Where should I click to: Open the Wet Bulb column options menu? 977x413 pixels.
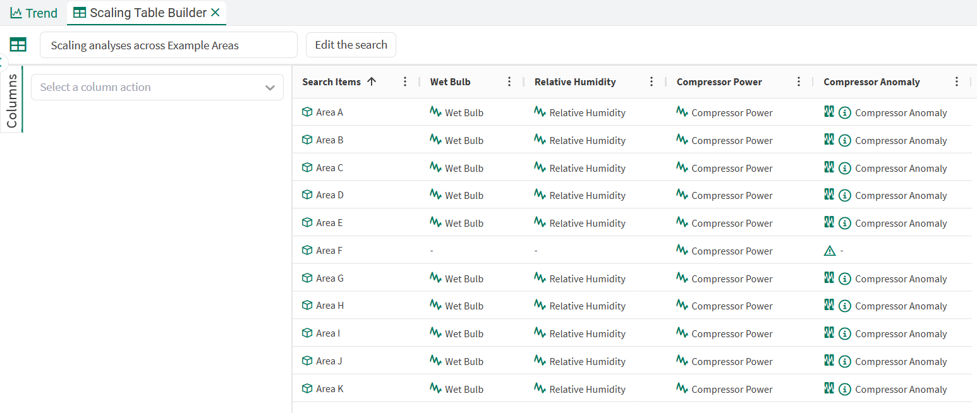509,81
